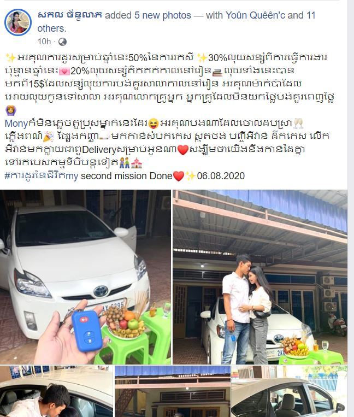Click the red heart emoji after Done
The image size is (354, 417).
point(178,177)
